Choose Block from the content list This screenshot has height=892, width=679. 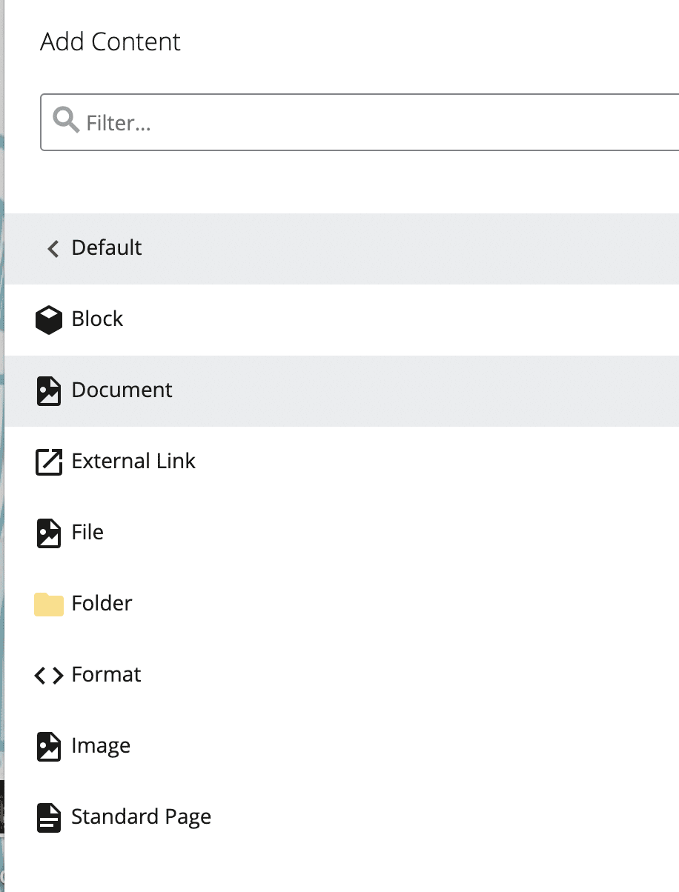pos(97,319)
